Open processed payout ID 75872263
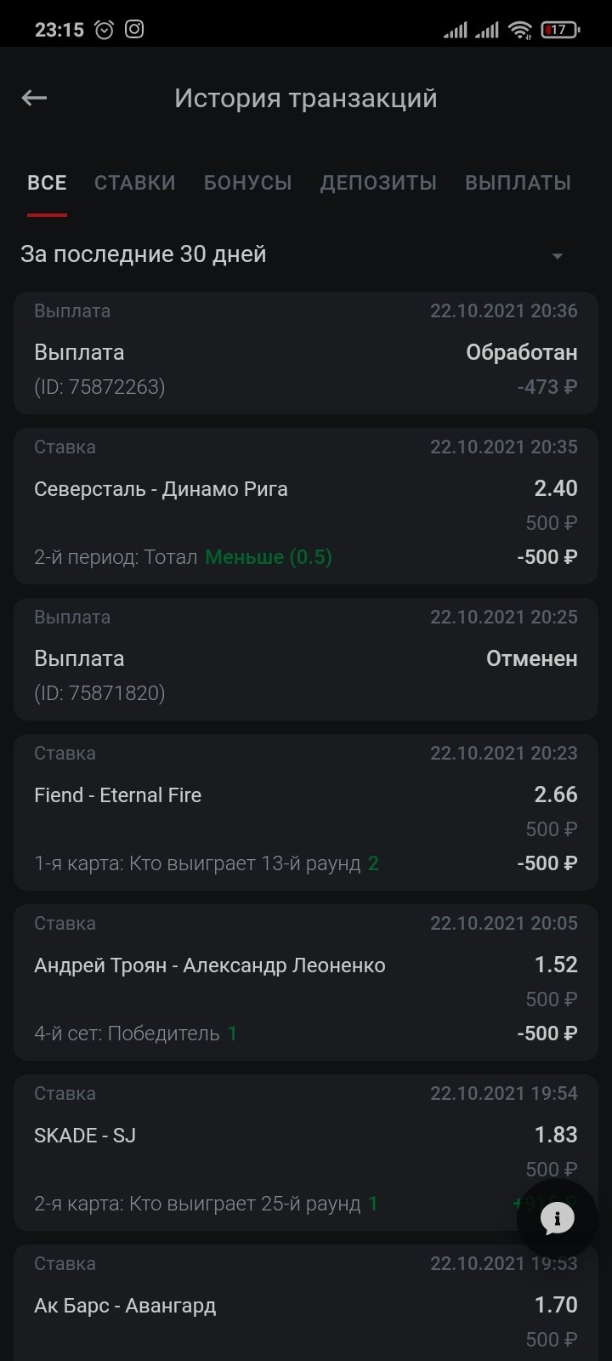 tap(306, 353)
